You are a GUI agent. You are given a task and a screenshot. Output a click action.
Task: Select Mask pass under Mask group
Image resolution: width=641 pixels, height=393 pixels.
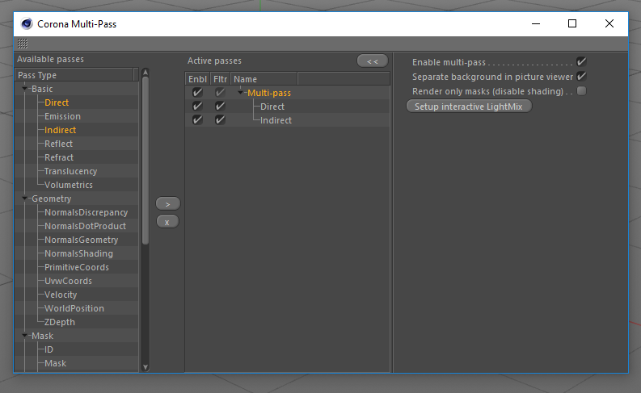point(55,363)
